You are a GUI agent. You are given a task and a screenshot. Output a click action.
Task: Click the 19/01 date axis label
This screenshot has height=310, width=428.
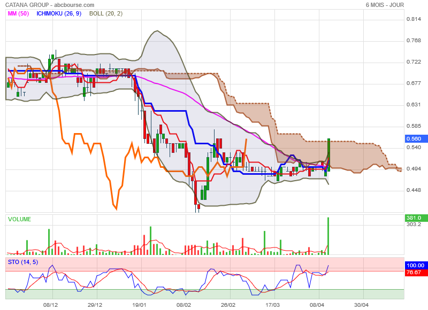139,305
